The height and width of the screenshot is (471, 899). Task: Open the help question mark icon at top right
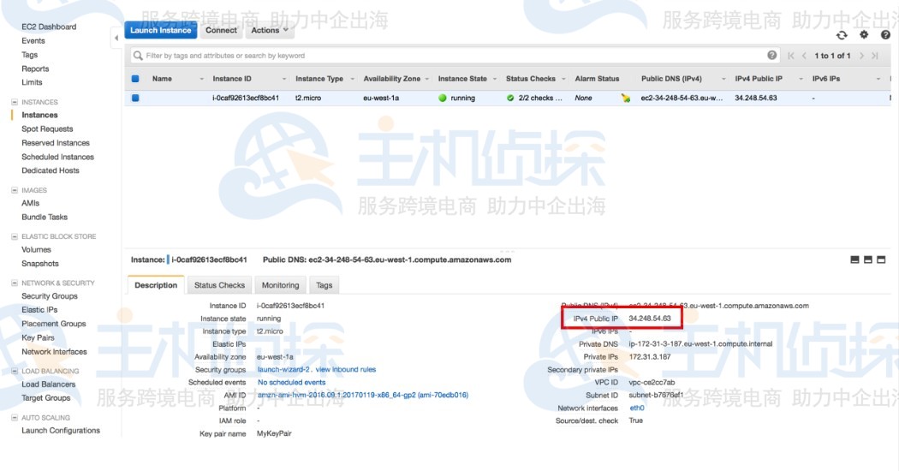click(x=886, y=34)
